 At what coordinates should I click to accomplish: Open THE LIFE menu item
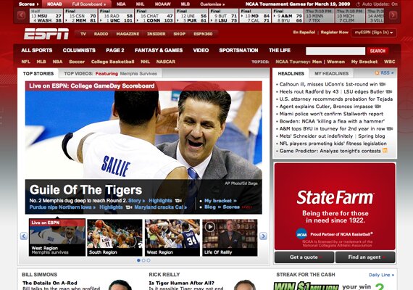[x=280, y=50]
